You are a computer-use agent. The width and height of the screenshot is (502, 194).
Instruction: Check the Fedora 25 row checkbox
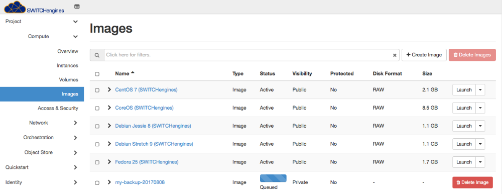coord(97,162)
